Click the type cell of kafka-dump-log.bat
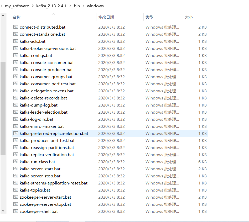 coord(162,105)
